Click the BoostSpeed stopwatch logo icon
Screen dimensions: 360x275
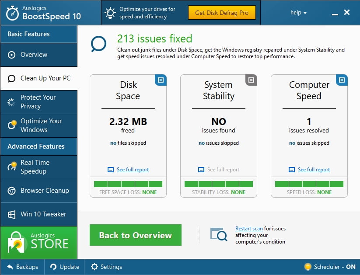pyautogui.click(x=12, y=13)
